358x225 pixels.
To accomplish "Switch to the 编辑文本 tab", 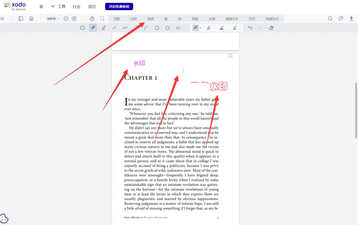I will coord(232,19).
